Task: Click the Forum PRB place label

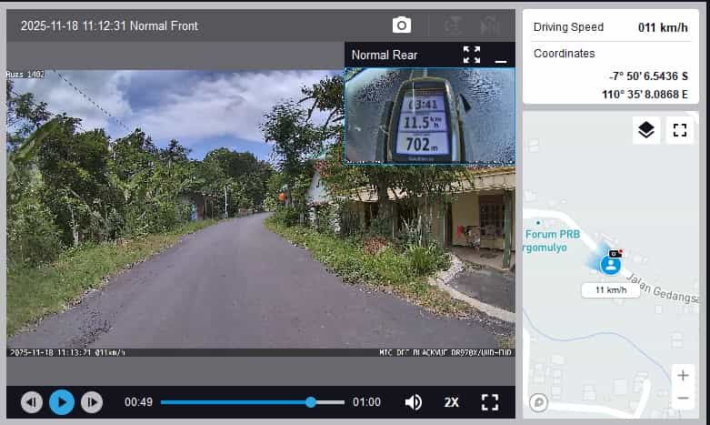Action: 552,234
